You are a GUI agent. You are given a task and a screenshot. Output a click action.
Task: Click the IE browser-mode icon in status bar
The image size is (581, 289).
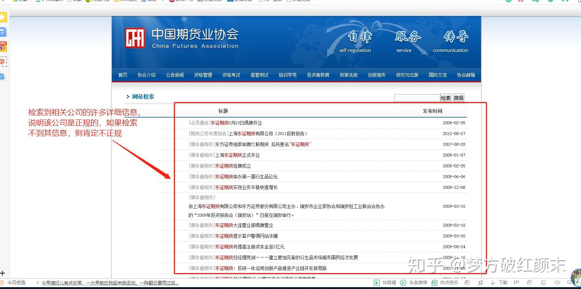click(x=529, y=283)
